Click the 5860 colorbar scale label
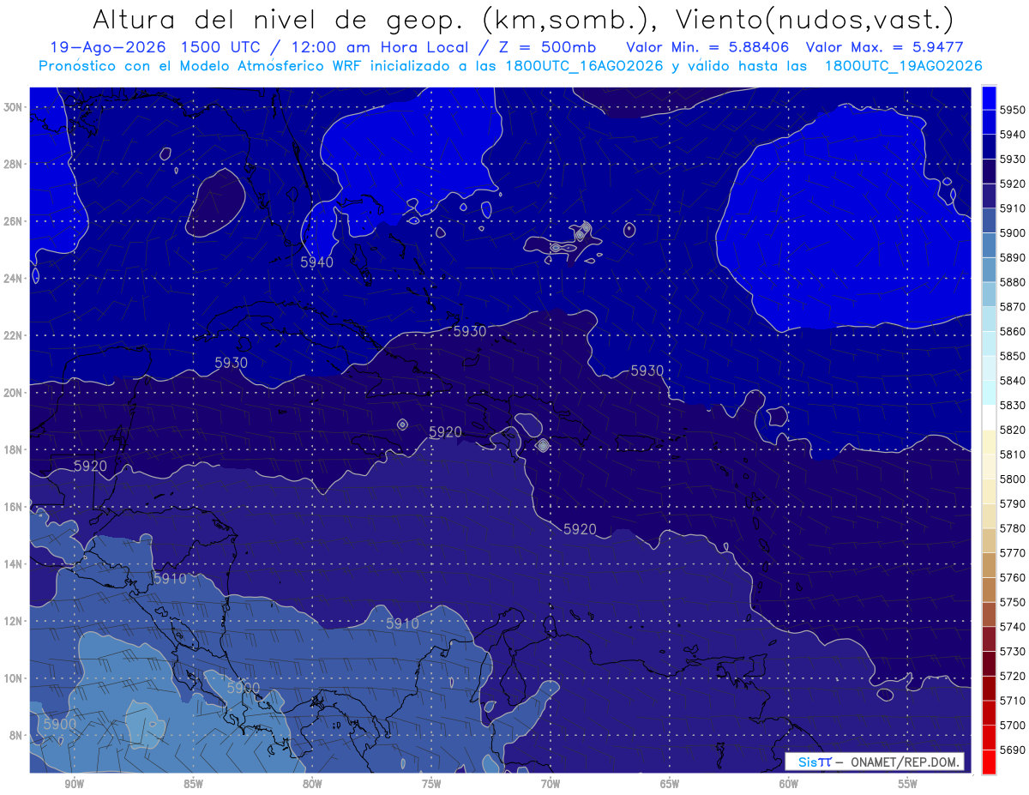 (1013, 331)
